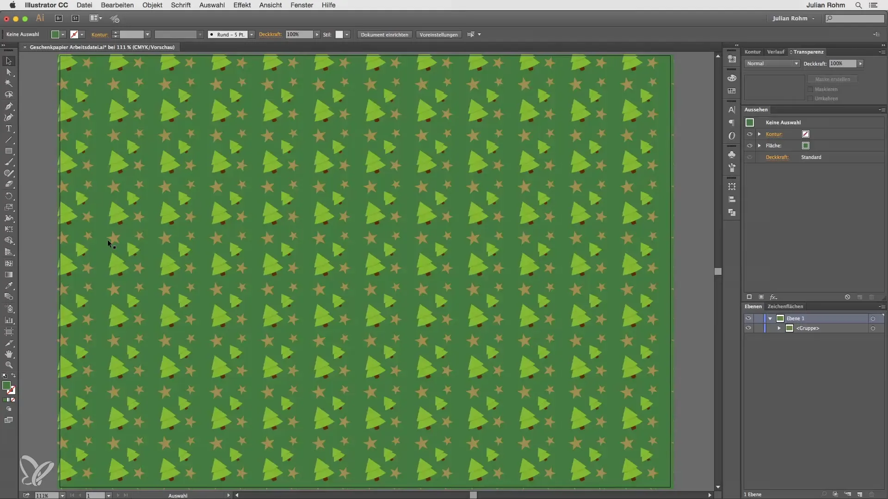Select the Zoom tool

tap(9, 365)
